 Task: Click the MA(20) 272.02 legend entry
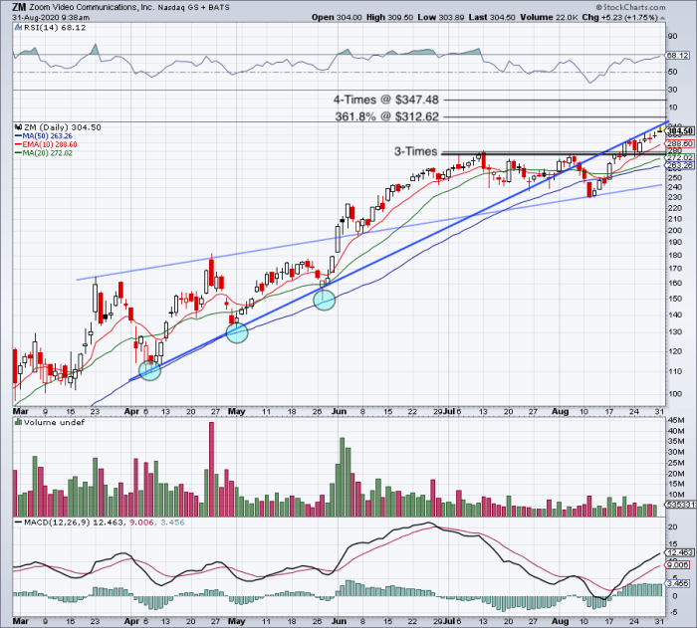(x=47, y=153)
